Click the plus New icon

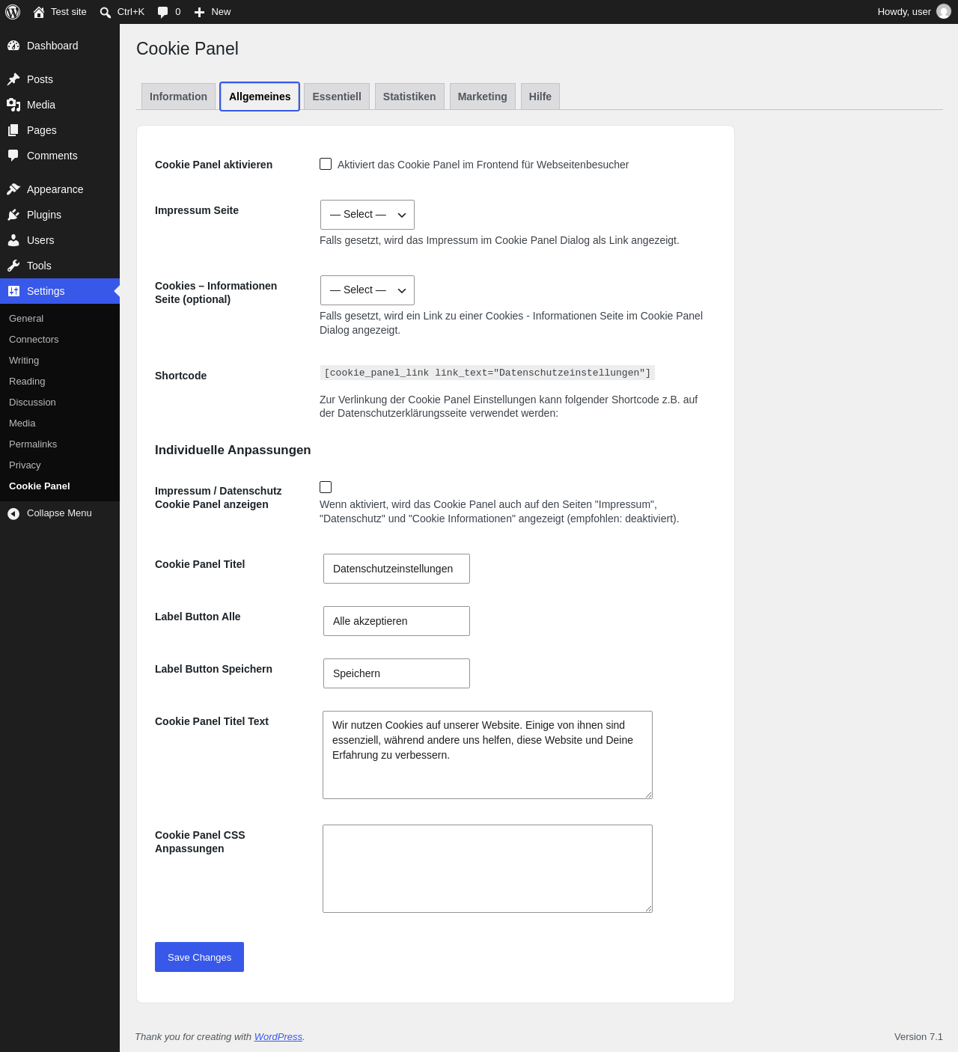click(199, 12)
